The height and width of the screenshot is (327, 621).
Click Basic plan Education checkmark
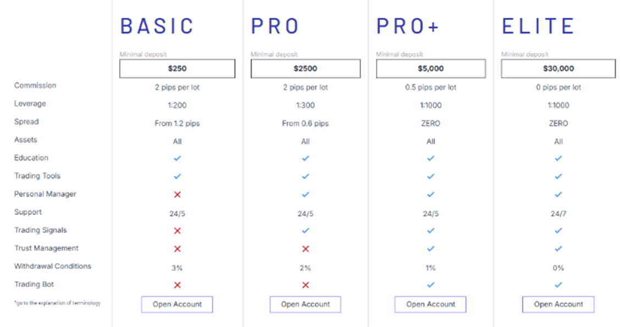click(x=177, y=158)
